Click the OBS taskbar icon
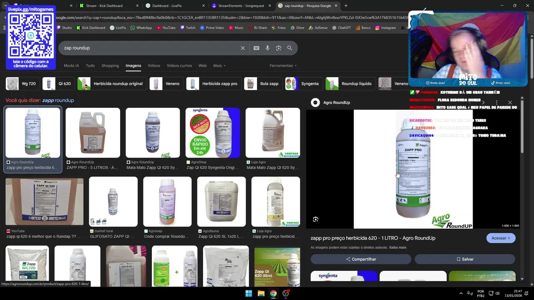Image resolution: width=534 pixels, height=300 pixels. pos(286,293)
